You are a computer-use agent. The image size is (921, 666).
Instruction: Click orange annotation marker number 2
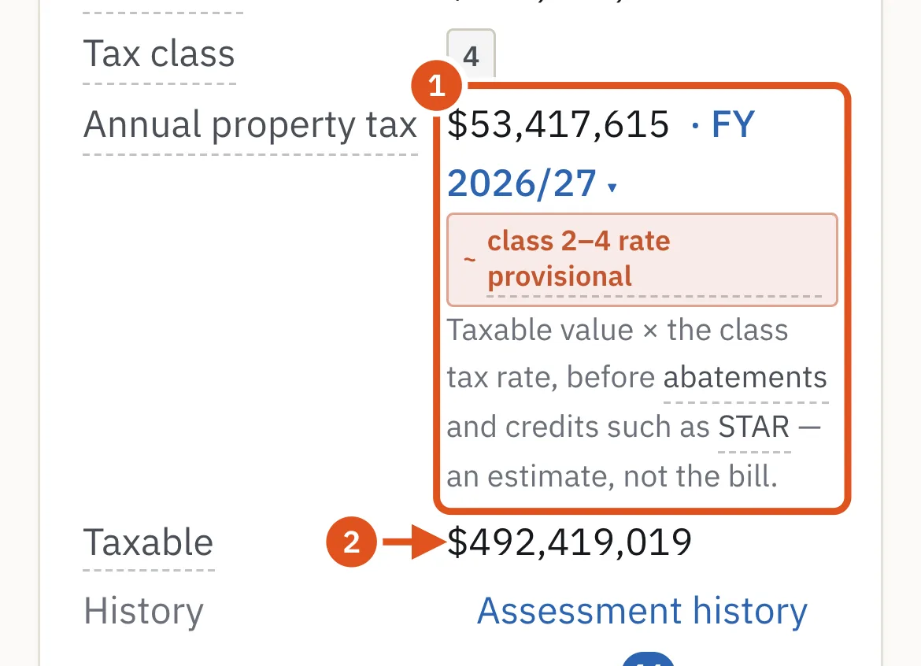(351, 542)
